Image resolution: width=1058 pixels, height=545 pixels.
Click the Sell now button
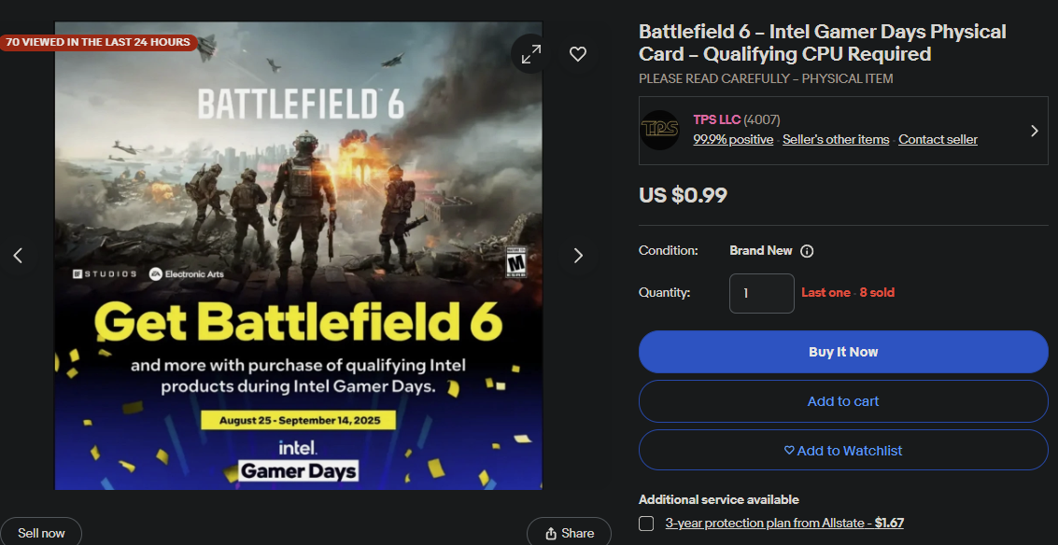[41, 533]
